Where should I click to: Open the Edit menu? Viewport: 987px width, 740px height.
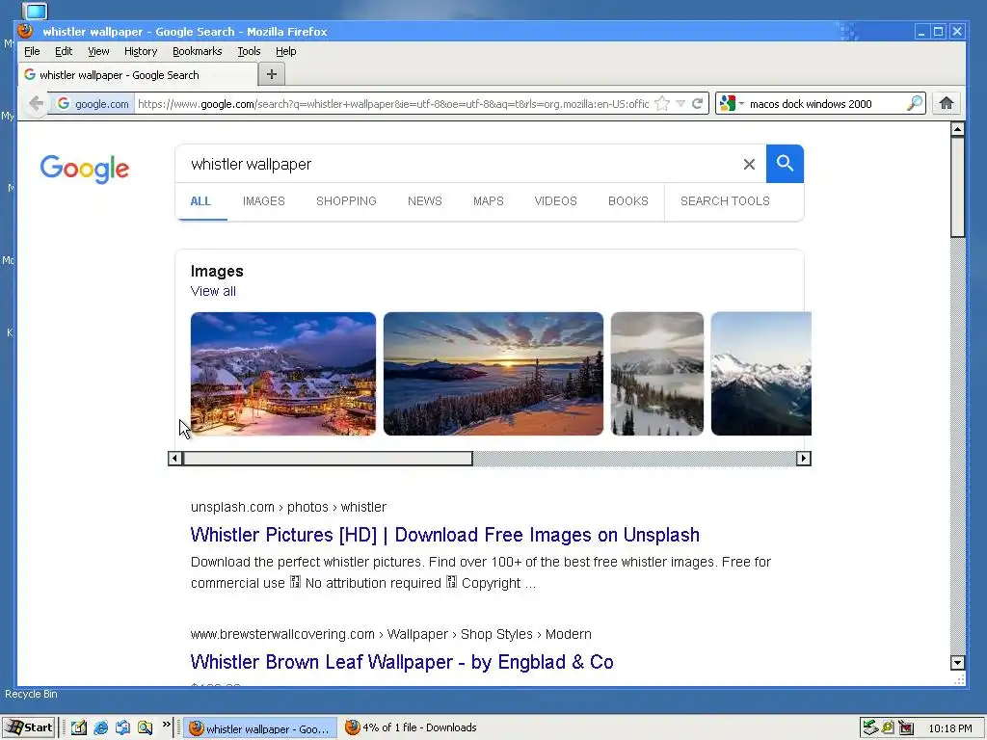[x=64, y=51]
